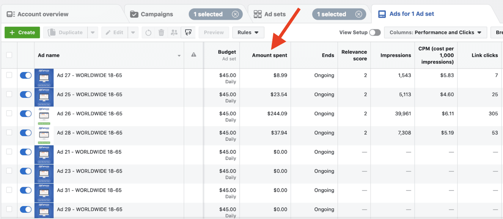Enable the View Setup toggle
This screenshot has width=503, height=219.
(374, 33)
